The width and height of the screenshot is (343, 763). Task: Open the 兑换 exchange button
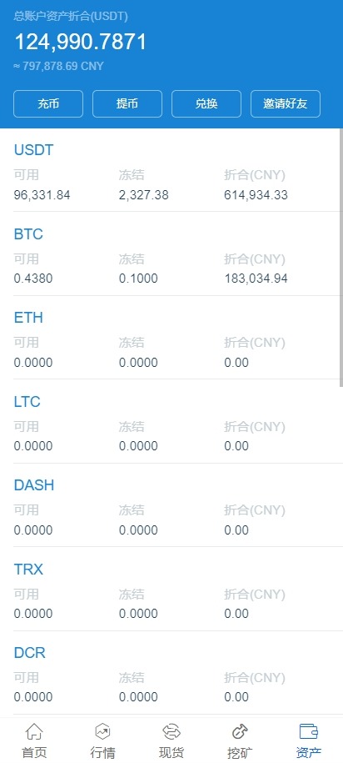point(206,103)
